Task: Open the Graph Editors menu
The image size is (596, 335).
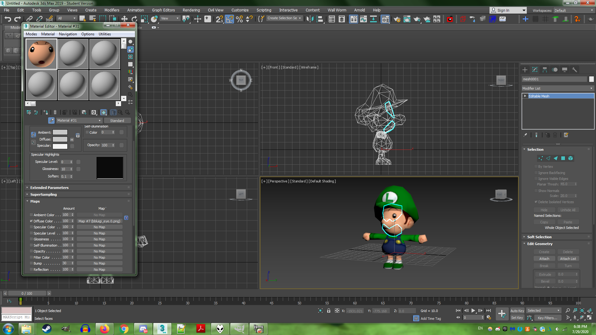Action: (x=163, y=10)
